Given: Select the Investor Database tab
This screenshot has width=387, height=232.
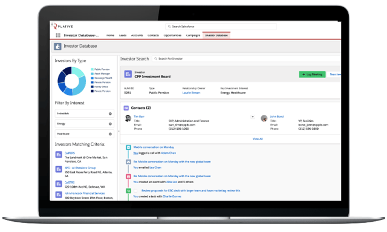Looking at the screenshot, I should 216,35.
